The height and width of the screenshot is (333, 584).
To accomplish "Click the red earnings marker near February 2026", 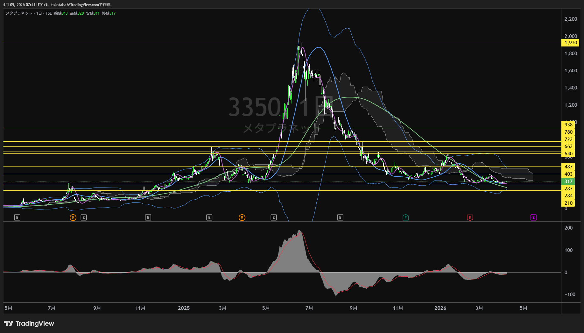I will pyautogui.click(x=470, y=218).
